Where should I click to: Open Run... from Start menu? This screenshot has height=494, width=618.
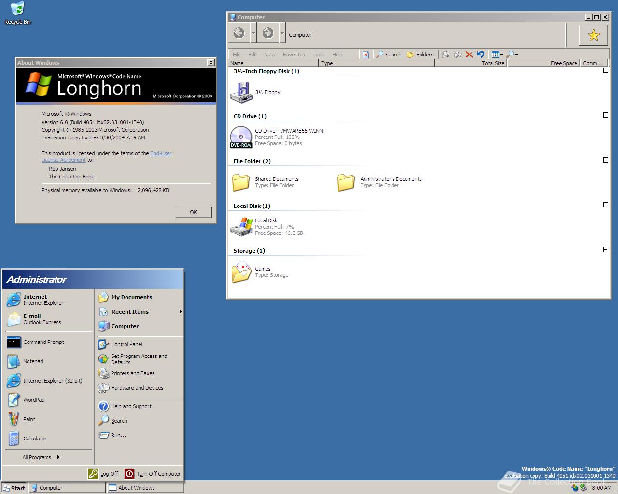140,435
